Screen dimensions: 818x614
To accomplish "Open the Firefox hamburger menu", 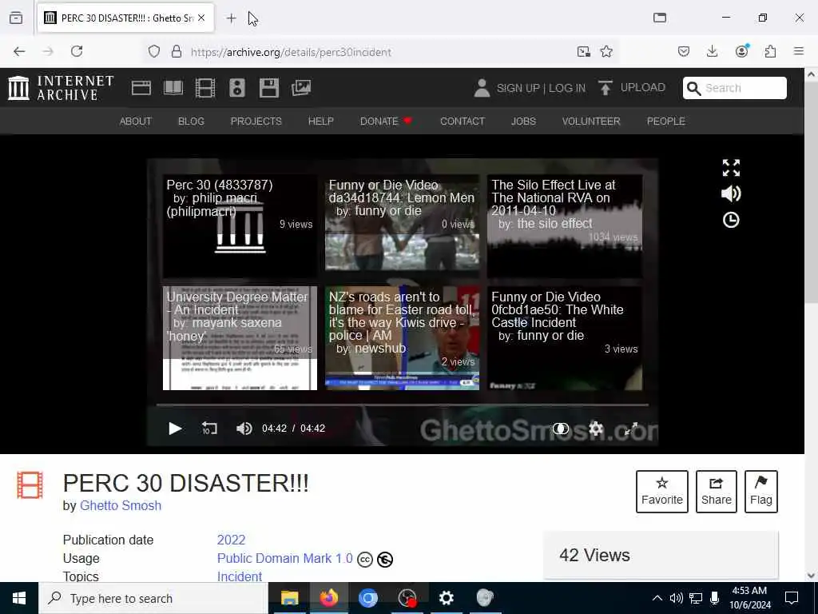I will tap(799, 51).
